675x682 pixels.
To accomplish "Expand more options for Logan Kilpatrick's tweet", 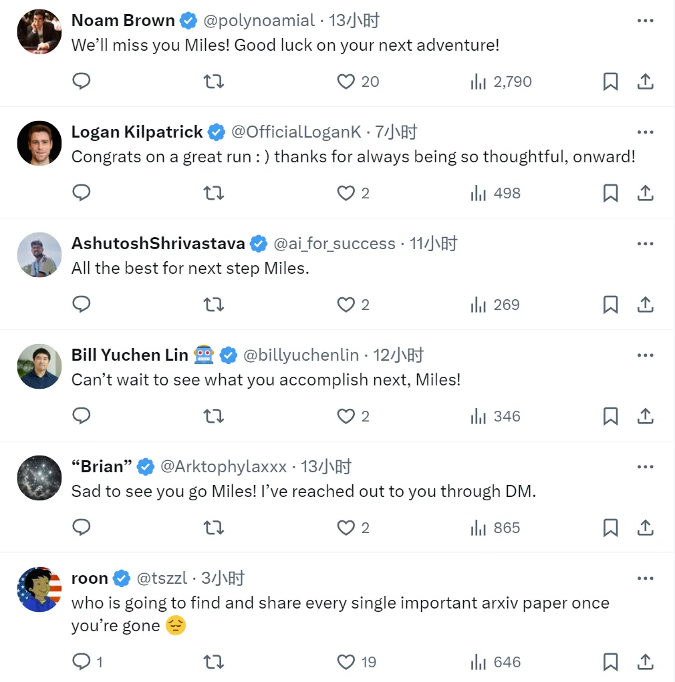I will [x=645, y=132].
